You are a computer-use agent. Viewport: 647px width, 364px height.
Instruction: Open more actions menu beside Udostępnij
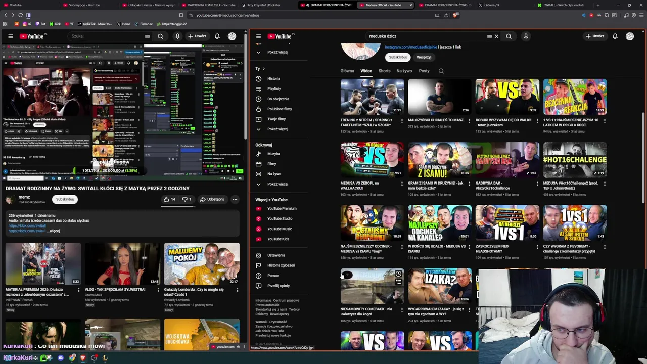(x=235, y=199)
